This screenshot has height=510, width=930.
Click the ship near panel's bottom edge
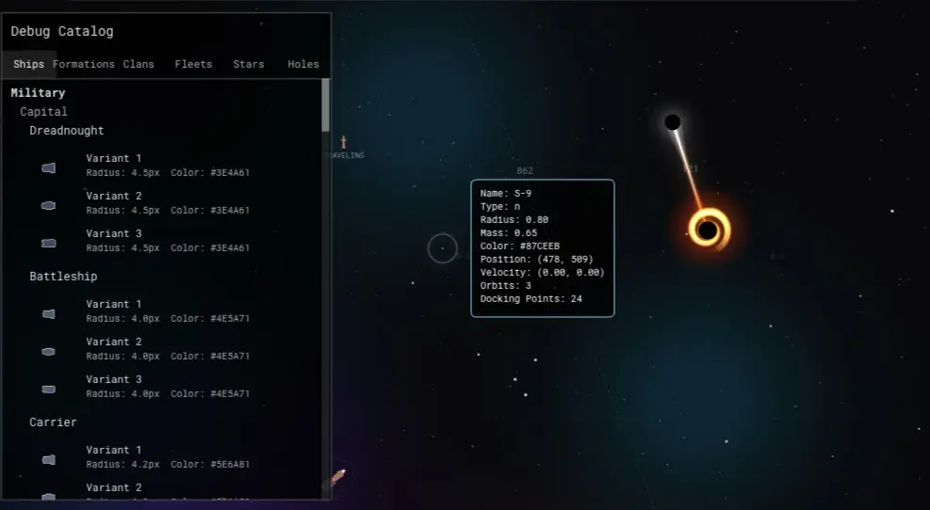coord(338,475)
